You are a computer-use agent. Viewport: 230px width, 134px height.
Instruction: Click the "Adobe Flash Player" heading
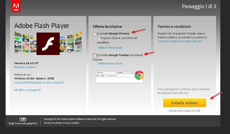pos(42,26)
